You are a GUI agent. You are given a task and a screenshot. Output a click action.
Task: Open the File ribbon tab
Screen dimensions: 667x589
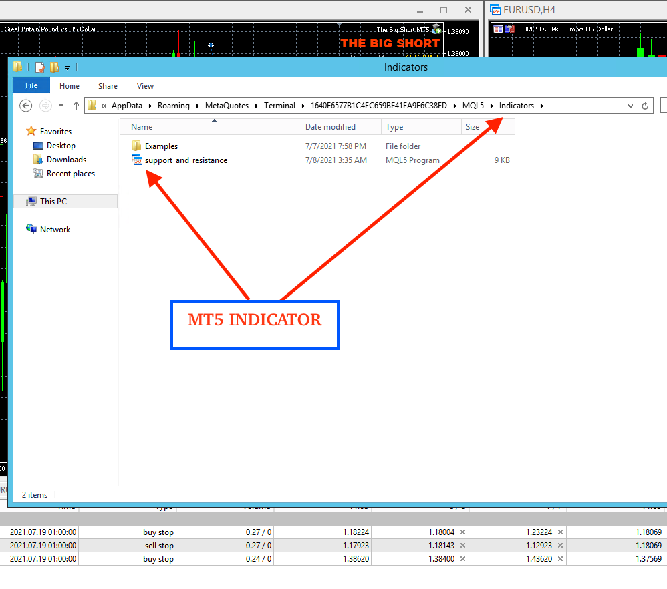31,85
